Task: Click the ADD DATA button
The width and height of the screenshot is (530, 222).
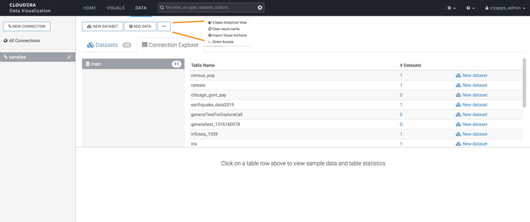Action: (x=140, y=26)
